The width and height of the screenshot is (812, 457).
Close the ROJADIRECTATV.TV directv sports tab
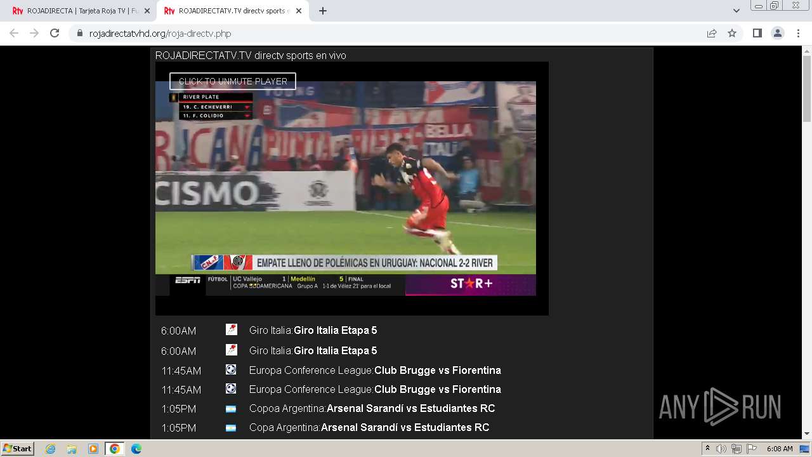coord(299,11)
